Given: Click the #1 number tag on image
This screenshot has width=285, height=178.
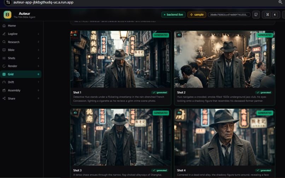Looking at the screenshot, I should point(75,35).
